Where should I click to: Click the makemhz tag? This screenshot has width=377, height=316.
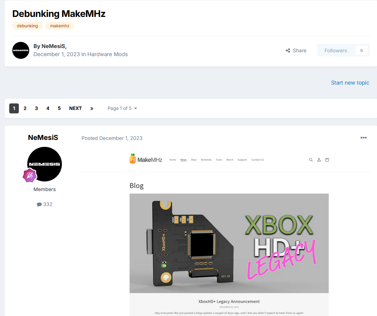60,26
